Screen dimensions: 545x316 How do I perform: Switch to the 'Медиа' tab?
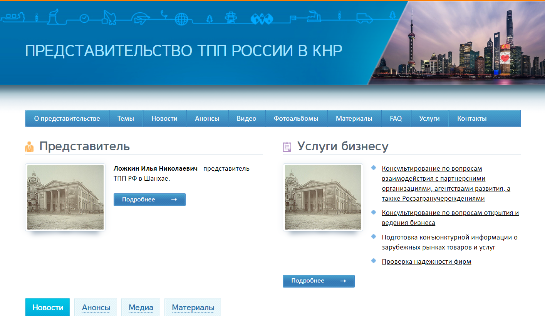[141, 307]
